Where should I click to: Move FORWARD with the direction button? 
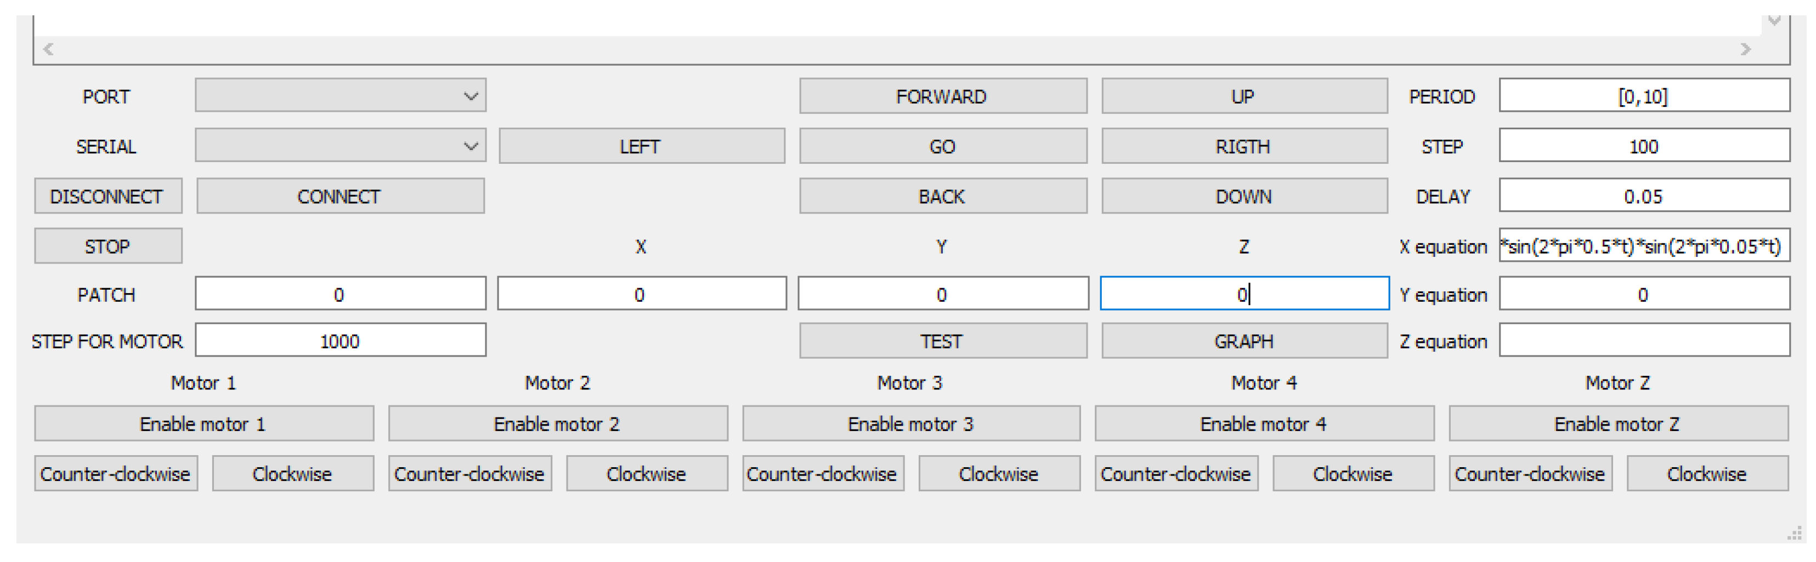[942, 96]
